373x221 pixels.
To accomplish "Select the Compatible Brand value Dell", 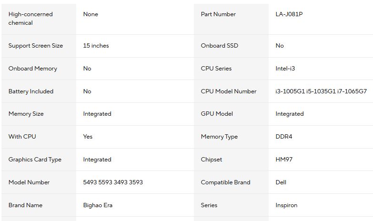I will point(281,182).
